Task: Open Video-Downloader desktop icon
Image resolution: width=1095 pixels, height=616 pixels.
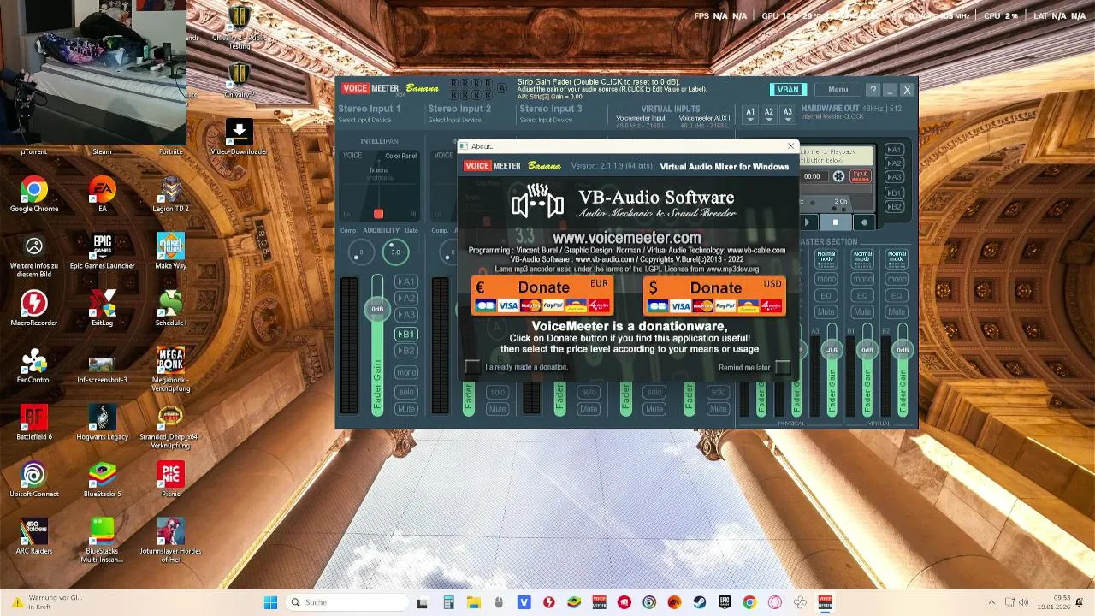Action: tap(239, 137)
